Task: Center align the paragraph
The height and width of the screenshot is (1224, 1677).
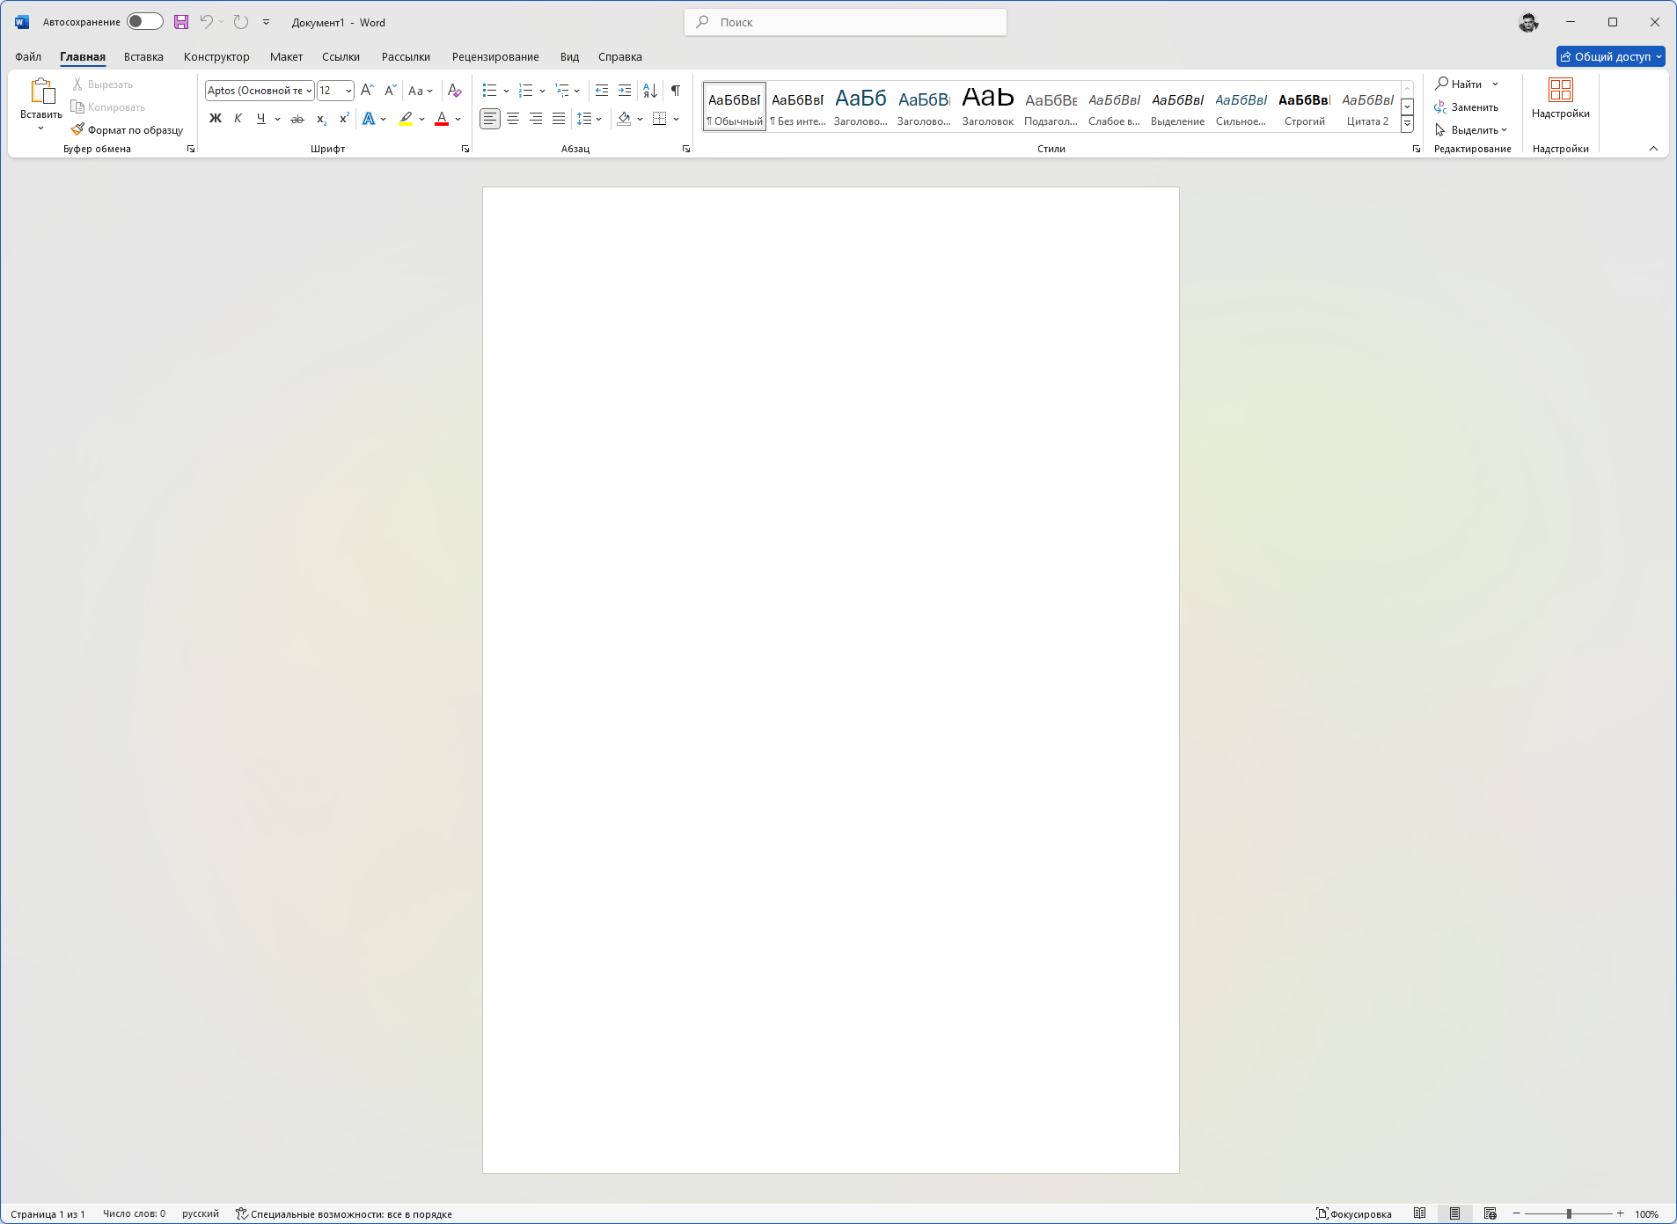Action: [513, 119]
